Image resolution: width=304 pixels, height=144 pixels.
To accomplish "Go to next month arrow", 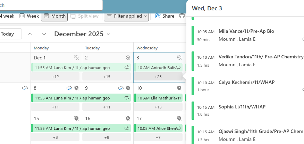I will 44,34.
